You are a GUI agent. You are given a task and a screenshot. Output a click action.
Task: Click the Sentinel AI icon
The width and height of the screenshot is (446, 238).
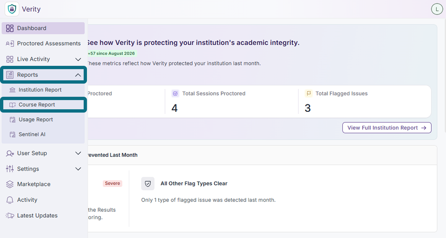(x=13, y=134)
